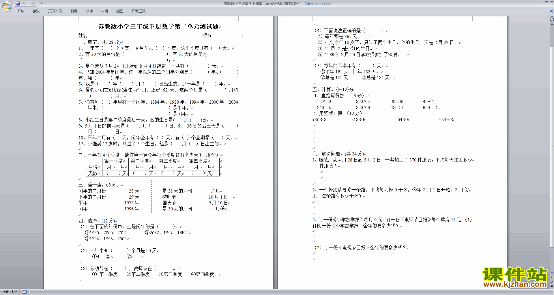Screen dimensions: 554x295
Task: Click the 第四季度 table header cell
Action: coord(203,161)
